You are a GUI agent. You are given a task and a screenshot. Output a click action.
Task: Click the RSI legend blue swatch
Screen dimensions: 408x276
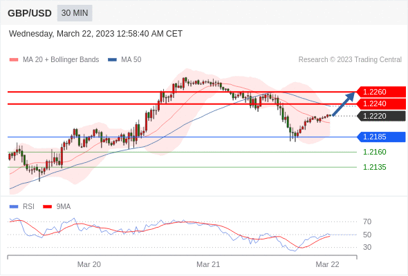14,207
